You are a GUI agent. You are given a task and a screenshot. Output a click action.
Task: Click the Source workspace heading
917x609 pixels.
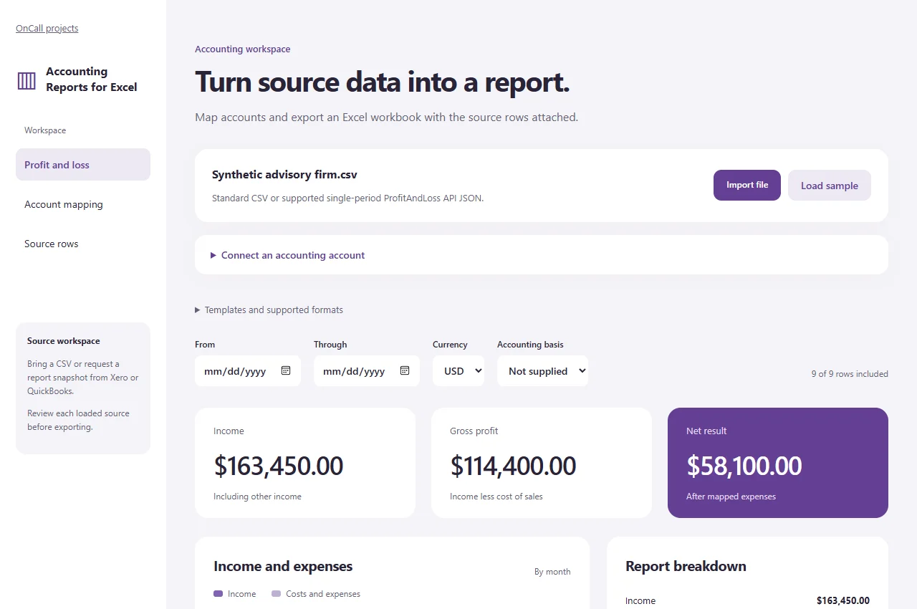coord(64,341)
